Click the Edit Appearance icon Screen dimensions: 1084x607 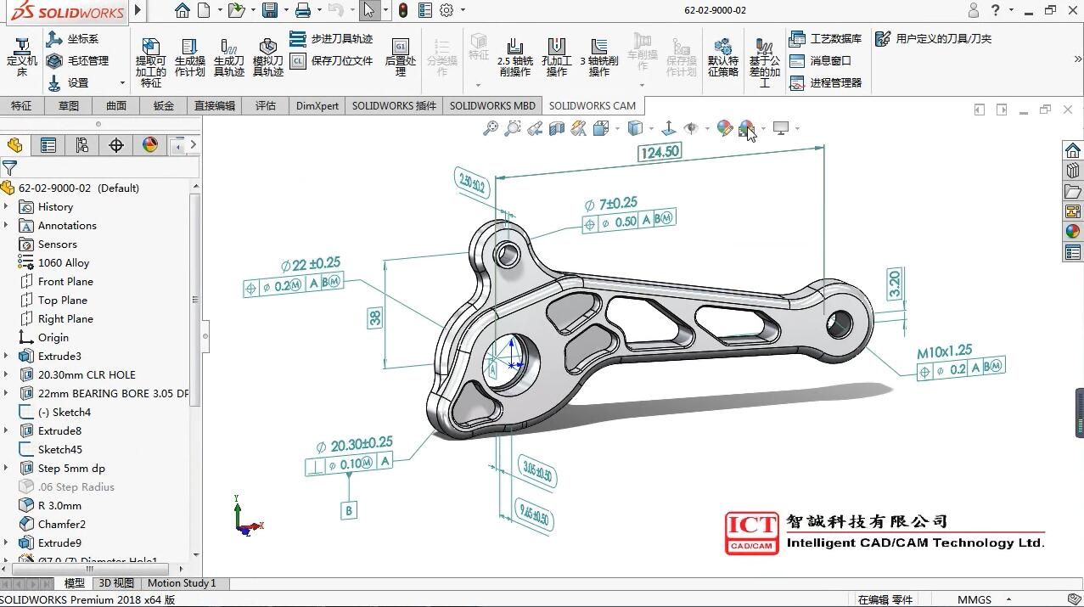tap(724, 128)
